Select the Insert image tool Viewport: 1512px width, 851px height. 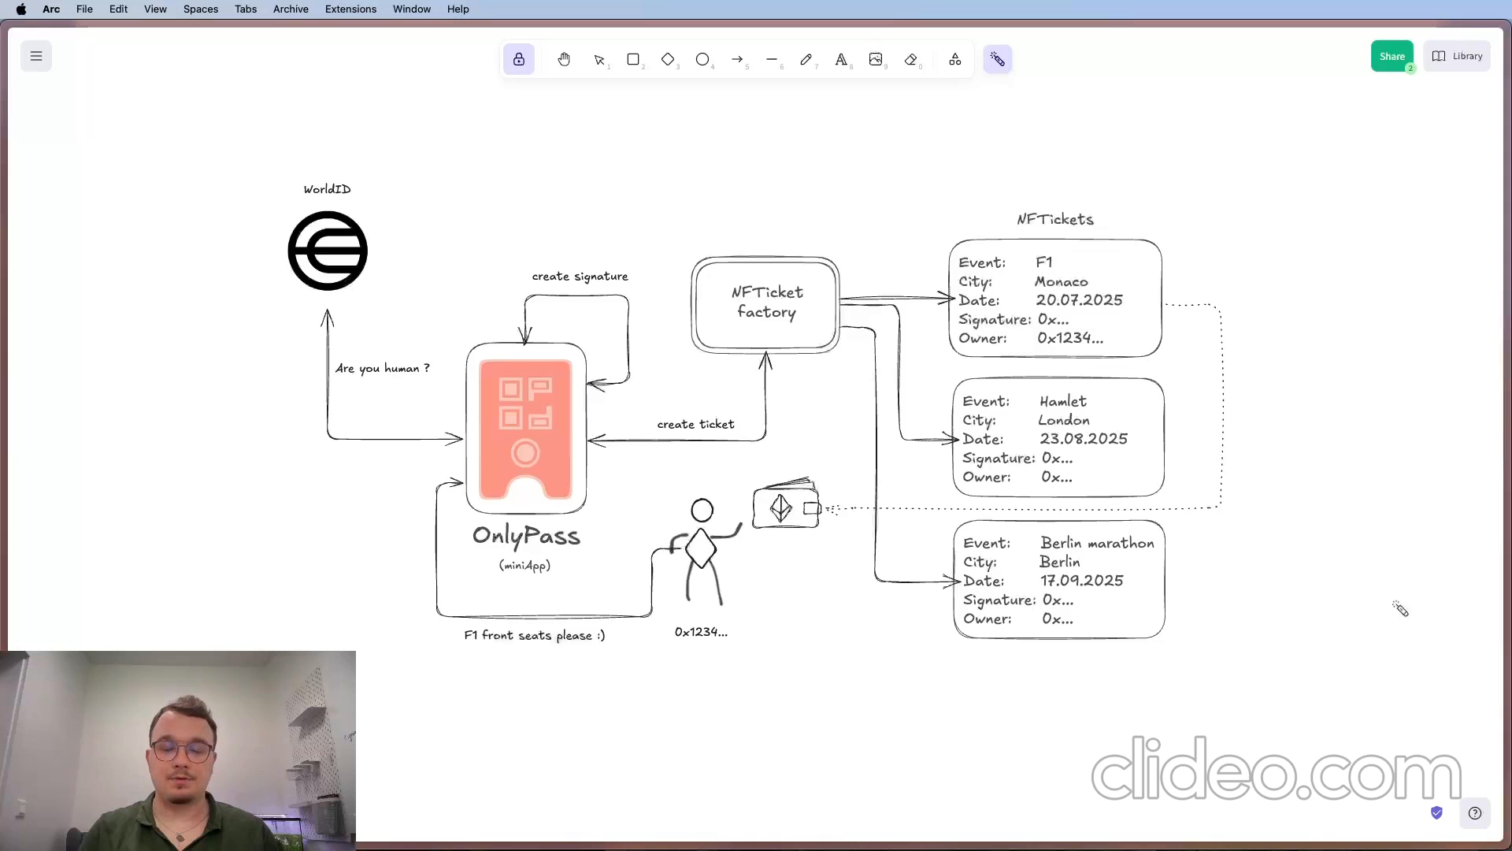pyautogui.click(x=876, y=59)
